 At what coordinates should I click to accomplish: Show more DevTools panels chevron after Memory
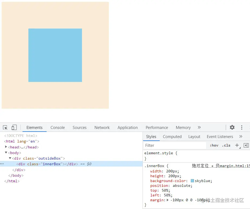coord(199,127)
